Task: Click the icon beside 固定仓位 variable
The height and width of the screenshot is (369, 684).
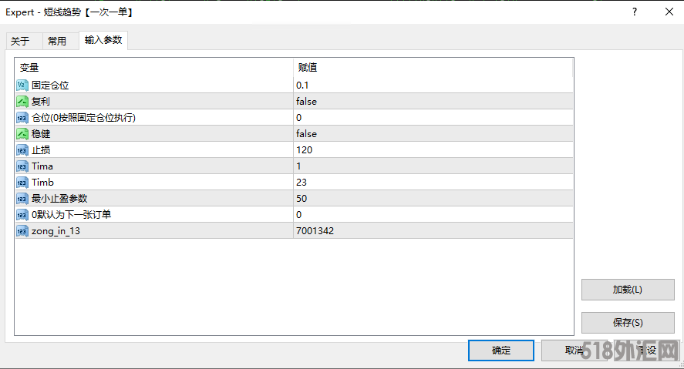Action: tap(22, 86)
